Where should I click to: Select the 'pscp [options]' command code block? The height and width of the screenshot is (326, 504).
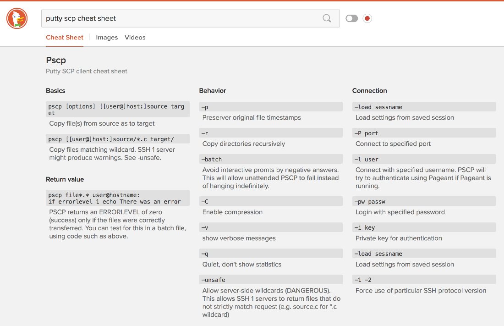pos(118,110)
